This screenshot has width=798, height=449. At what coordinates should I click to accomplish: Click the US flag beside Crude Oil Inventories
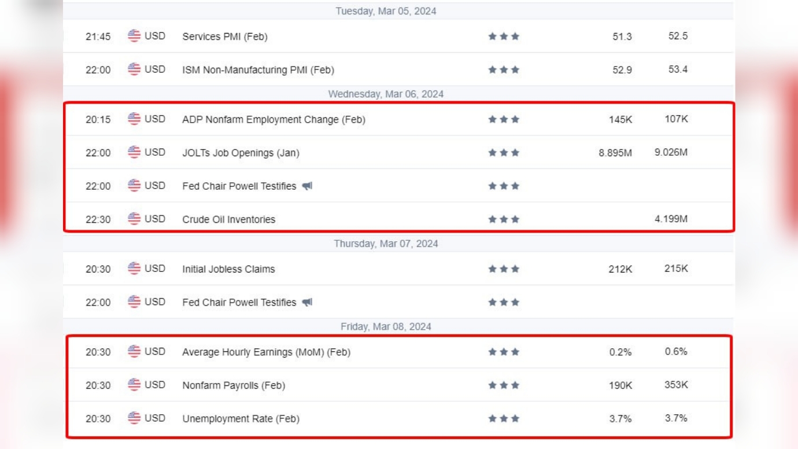(134, 219)
